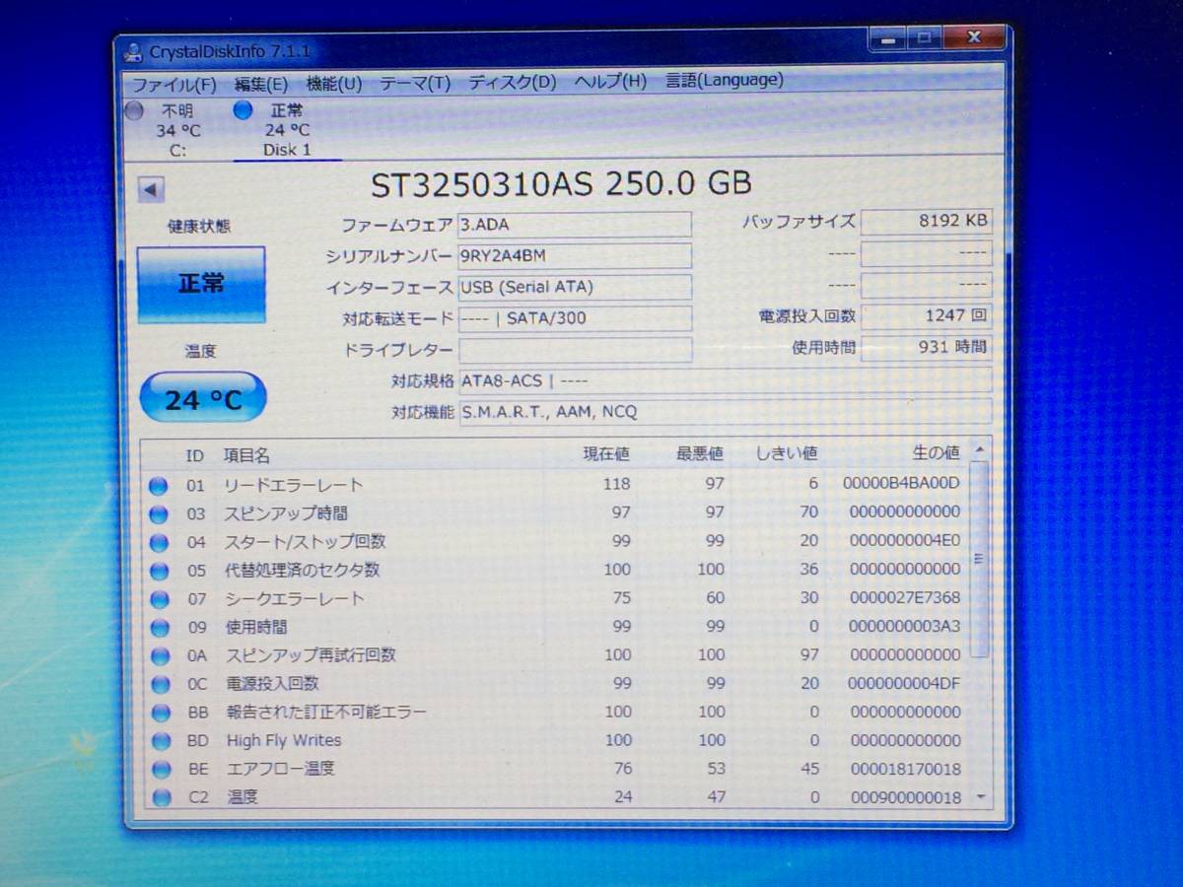
Task: Click the ファームウェア field showing 3.ADA
Action: [575, 225]
